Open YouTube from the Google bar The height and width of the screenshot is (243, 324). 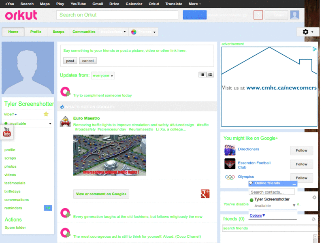78,4
